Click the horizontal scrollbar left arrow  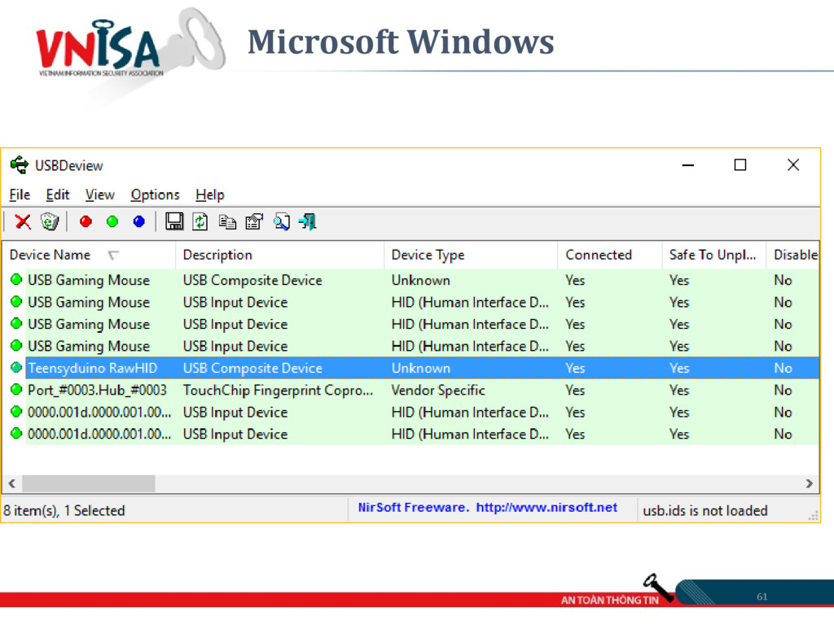pyautogui.click(x=11, y=483)
